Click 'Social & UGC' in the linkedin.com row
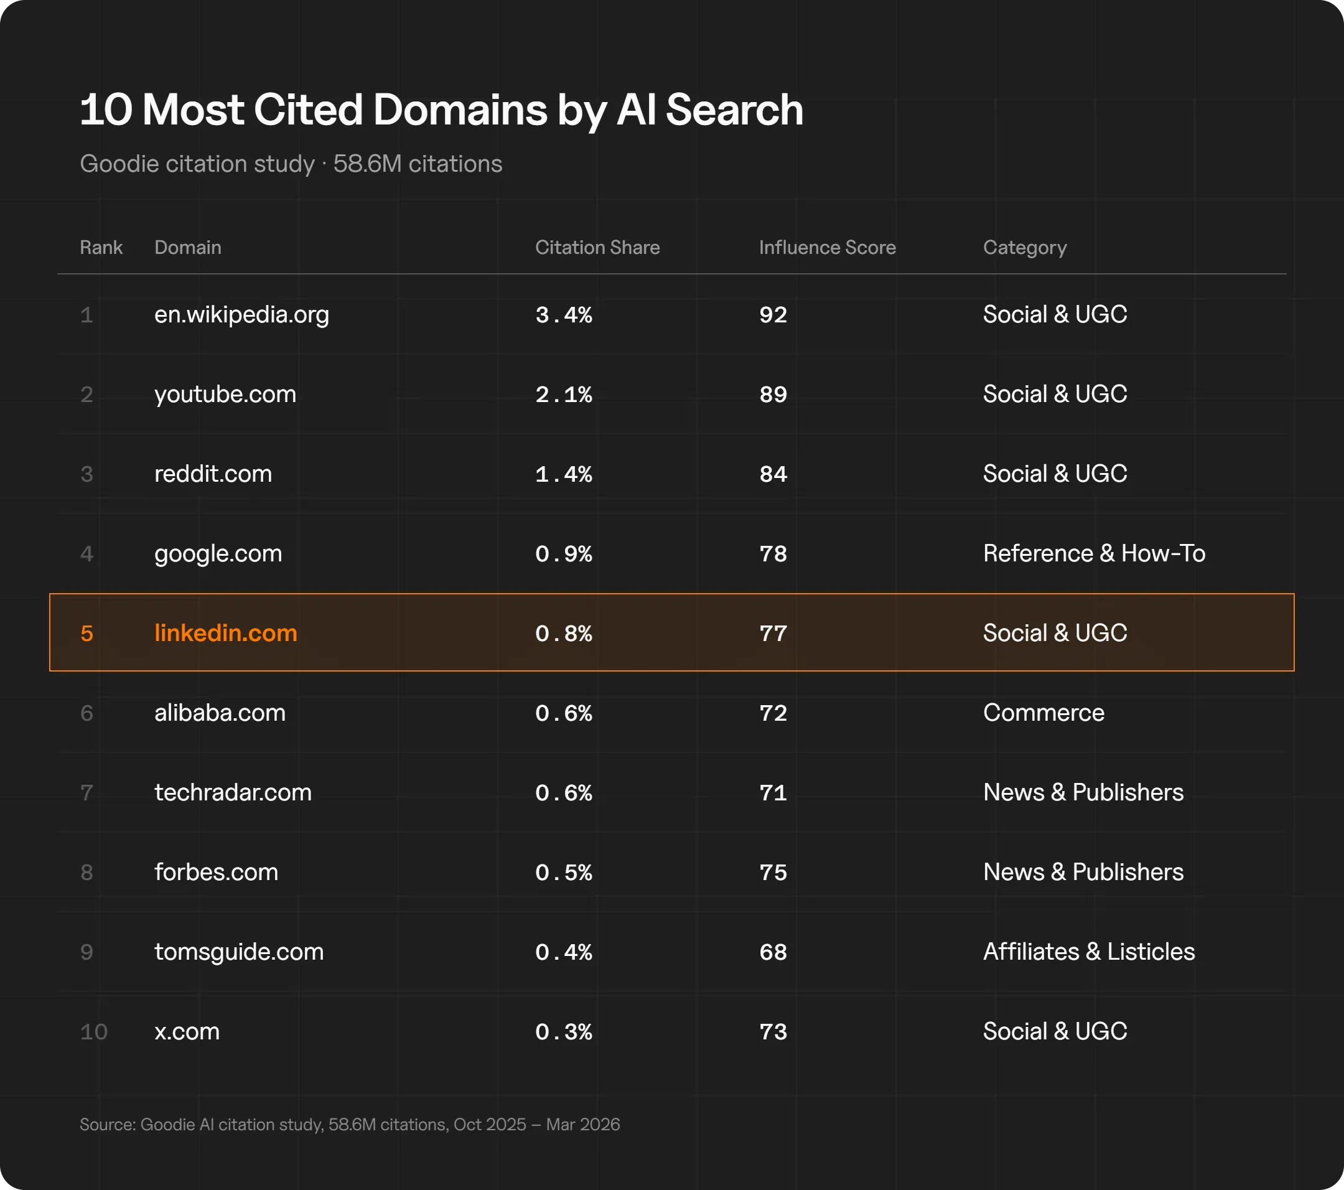 coord(1055,633)
